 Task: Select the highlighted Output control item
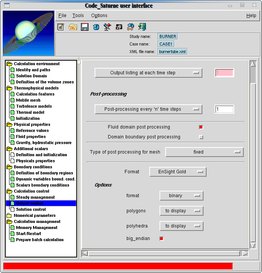41,203
